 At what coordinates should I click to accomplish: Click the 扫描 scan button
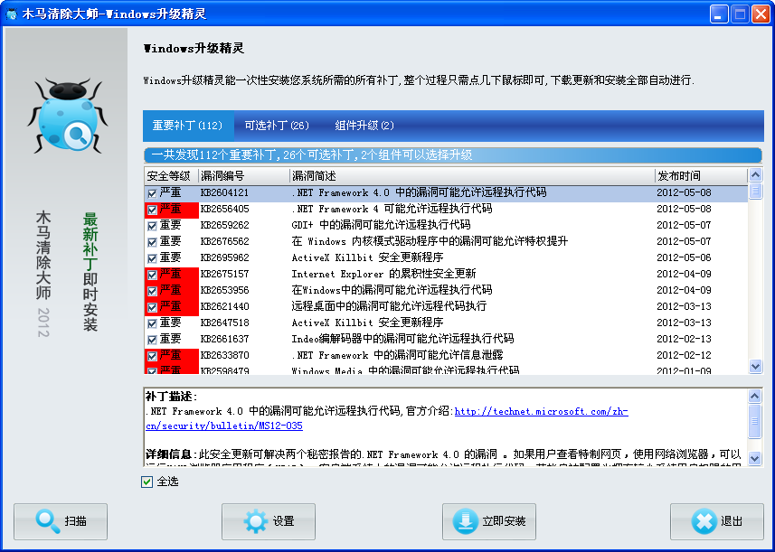pos(61,521)
